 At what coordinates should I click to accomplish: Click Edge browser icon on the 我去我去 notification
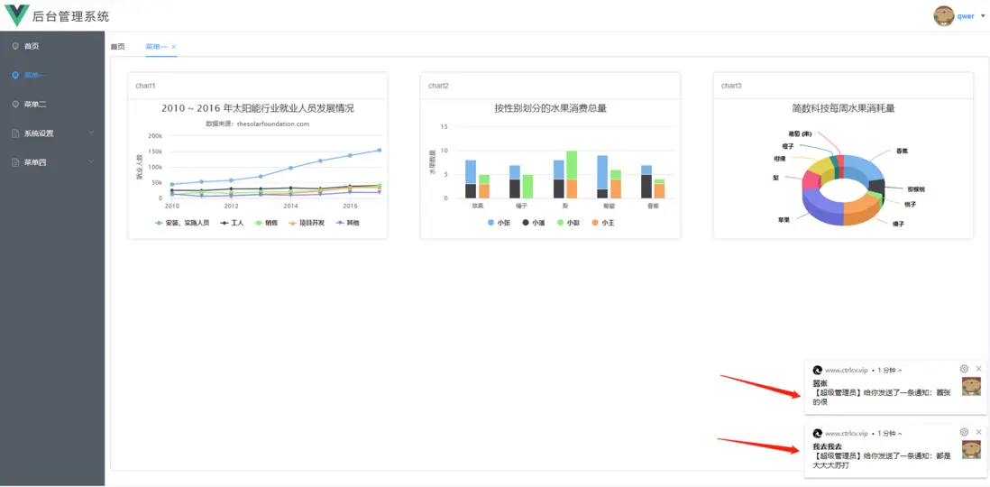(817, 433)
